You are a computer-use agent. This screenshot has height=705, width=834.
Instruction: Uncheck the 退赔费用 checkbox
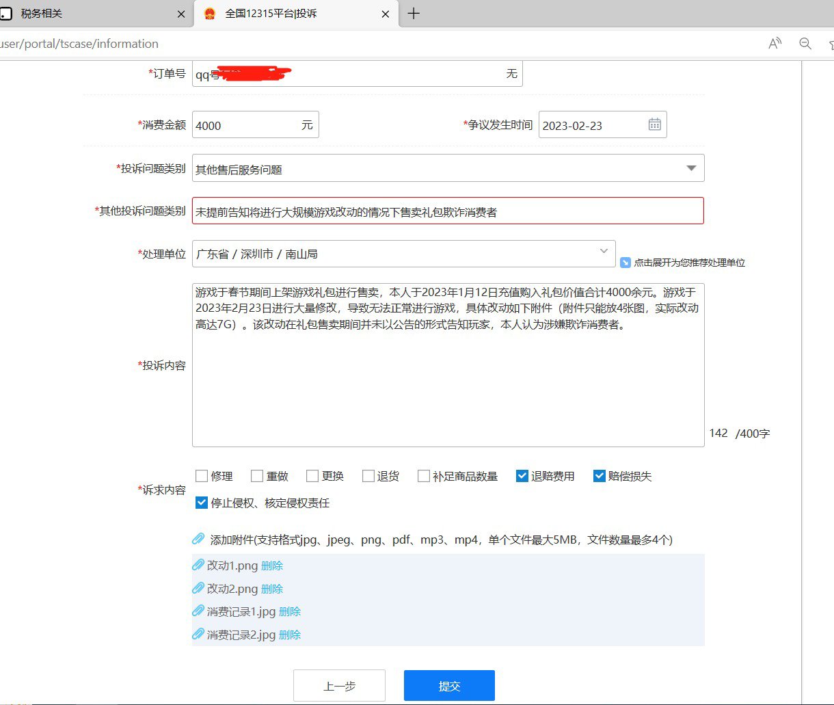[x=522, y=476]
